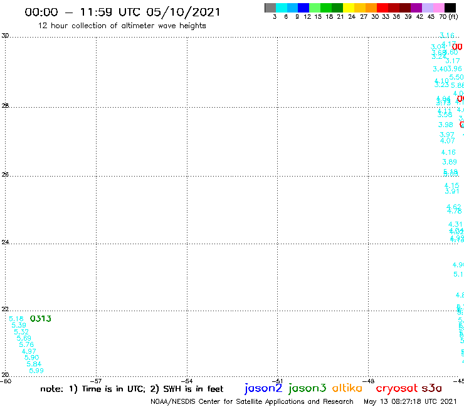The image size is (464, 407).
Task: Click the 24 latitude axis label
Action: pyautogui.click(x=5, y=242)
